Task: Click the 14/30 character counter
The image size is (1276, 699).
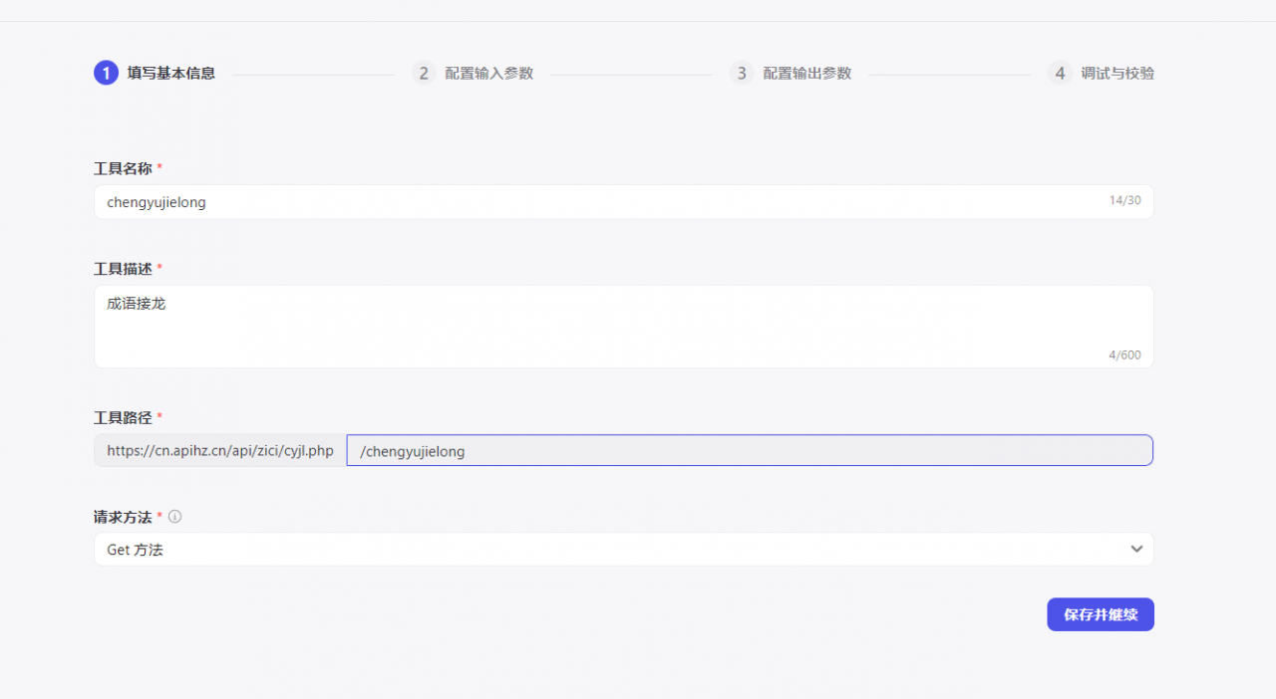Action: point(1124,200)
